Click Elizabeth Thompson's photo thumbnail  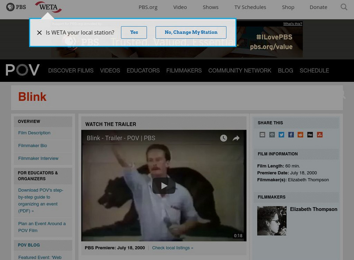pyautogui.click(x=272, y=221)
